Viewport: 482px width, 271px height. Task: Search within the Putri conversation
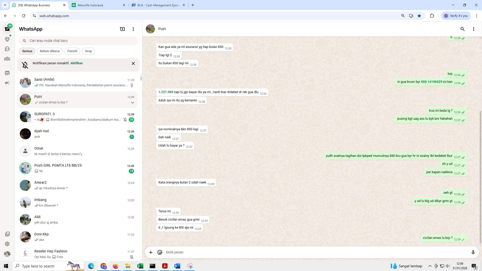[x=463, y=29]
